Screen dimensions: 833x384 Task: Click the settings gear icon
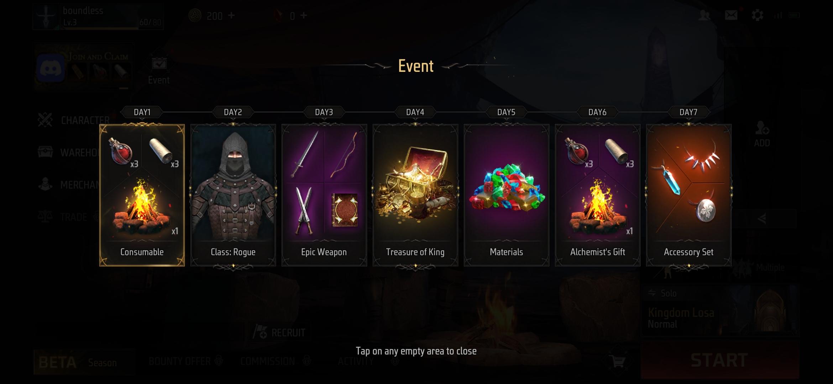pos(757,15)
